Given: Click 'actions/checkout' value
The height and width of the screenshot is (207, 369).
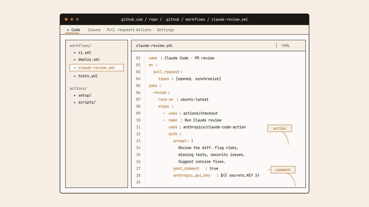Looking at the screenshot, I should (x=200, y=113).
